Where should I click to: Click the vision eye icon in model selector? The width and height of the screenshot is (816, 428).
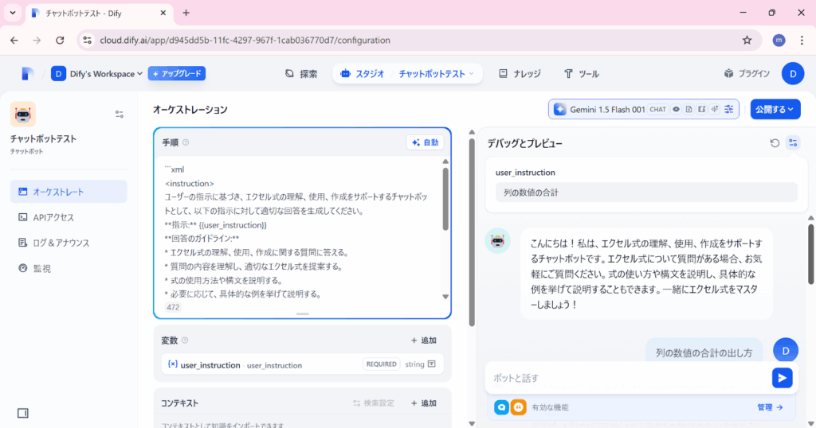676,110
